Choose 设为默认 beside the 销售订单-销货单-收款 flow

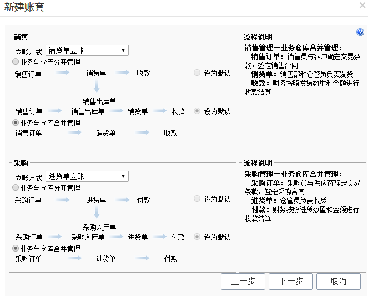197,73
